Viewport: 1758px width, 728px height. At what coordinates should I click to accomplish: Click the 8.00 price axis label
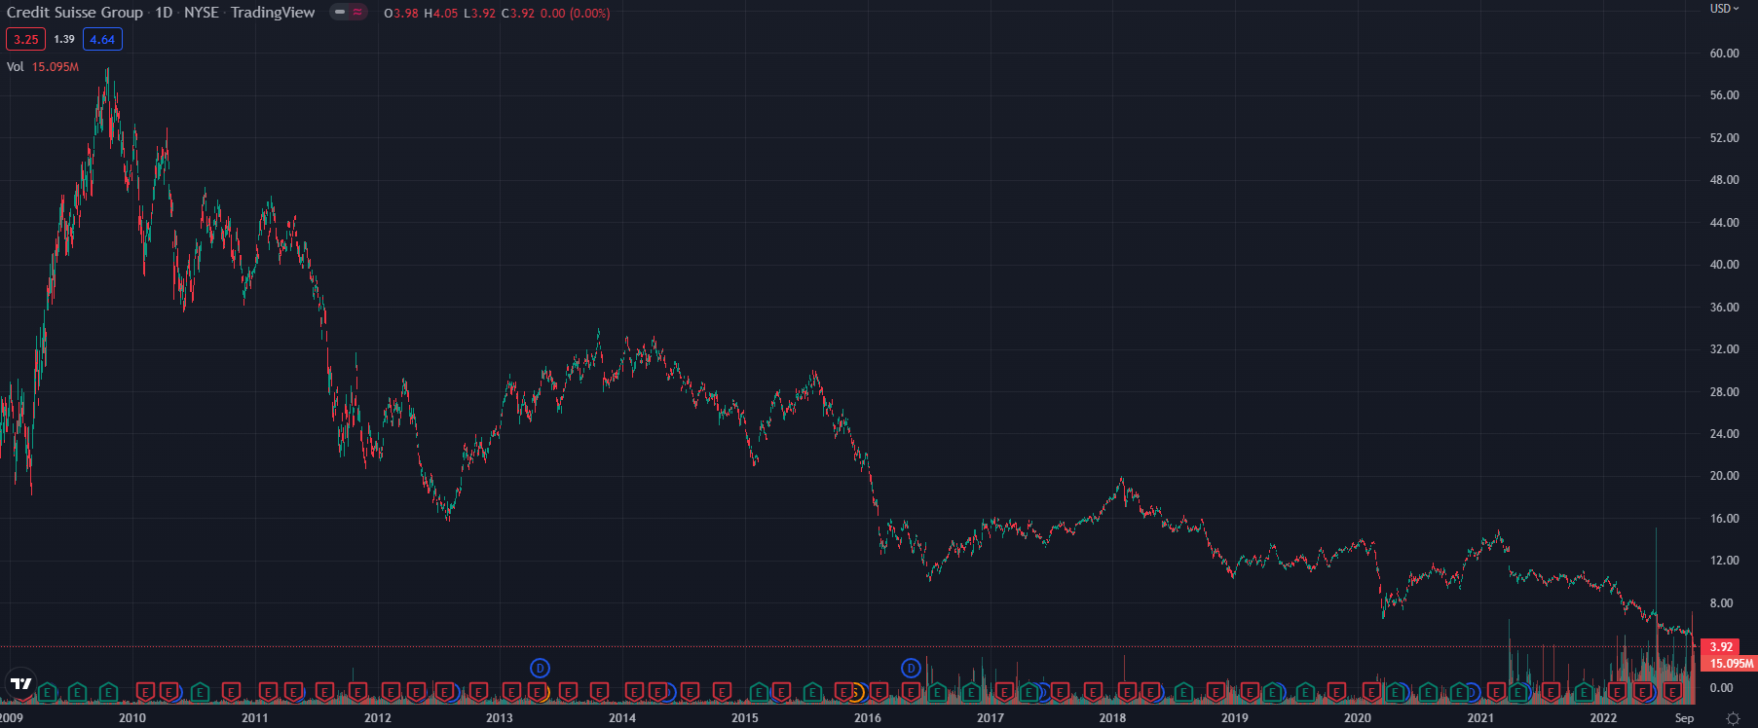[x=1721, y=603]
